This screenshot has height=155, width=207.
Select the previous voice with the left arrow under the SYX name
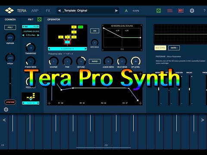[23, 35]
